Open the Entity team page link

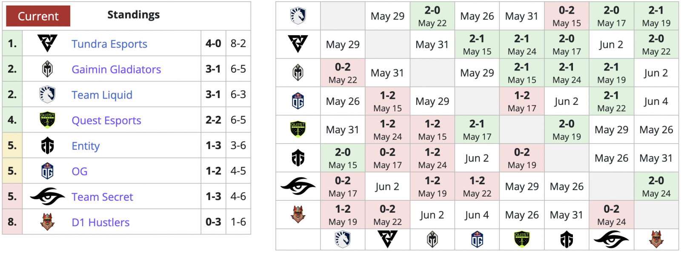click(86, 146)
